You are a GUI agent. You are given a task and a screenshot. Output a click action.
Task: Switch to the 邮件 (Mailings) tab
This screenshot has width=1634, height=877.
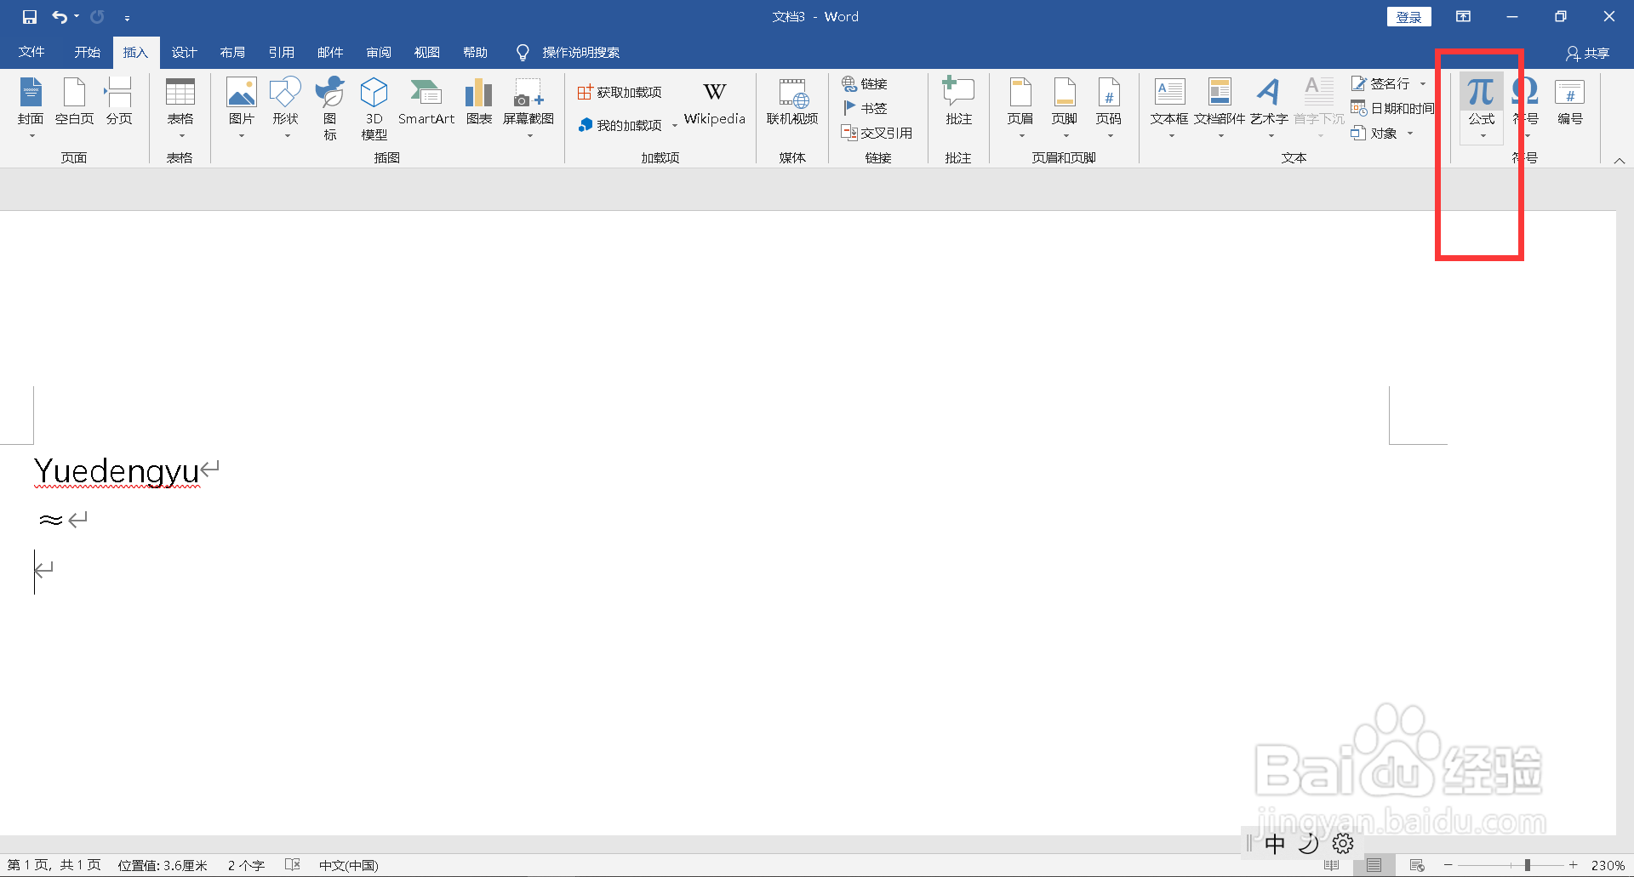(x=330, y=53)
